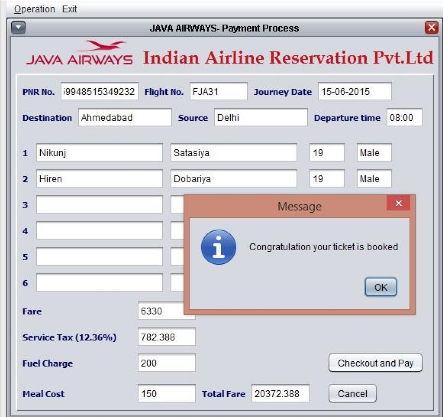Click the PNR No. field
The width and height of the screenshot is (443, 417).
(100, 91)
